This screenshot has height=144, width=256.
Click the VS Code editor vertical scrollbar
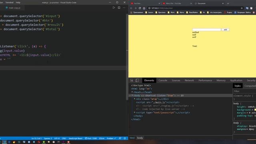(127, 57)
